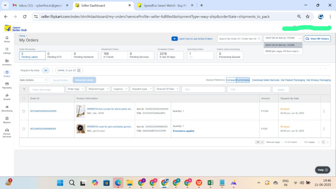
Task: Click the View FBF Orders button
Action: pos(317,39)
